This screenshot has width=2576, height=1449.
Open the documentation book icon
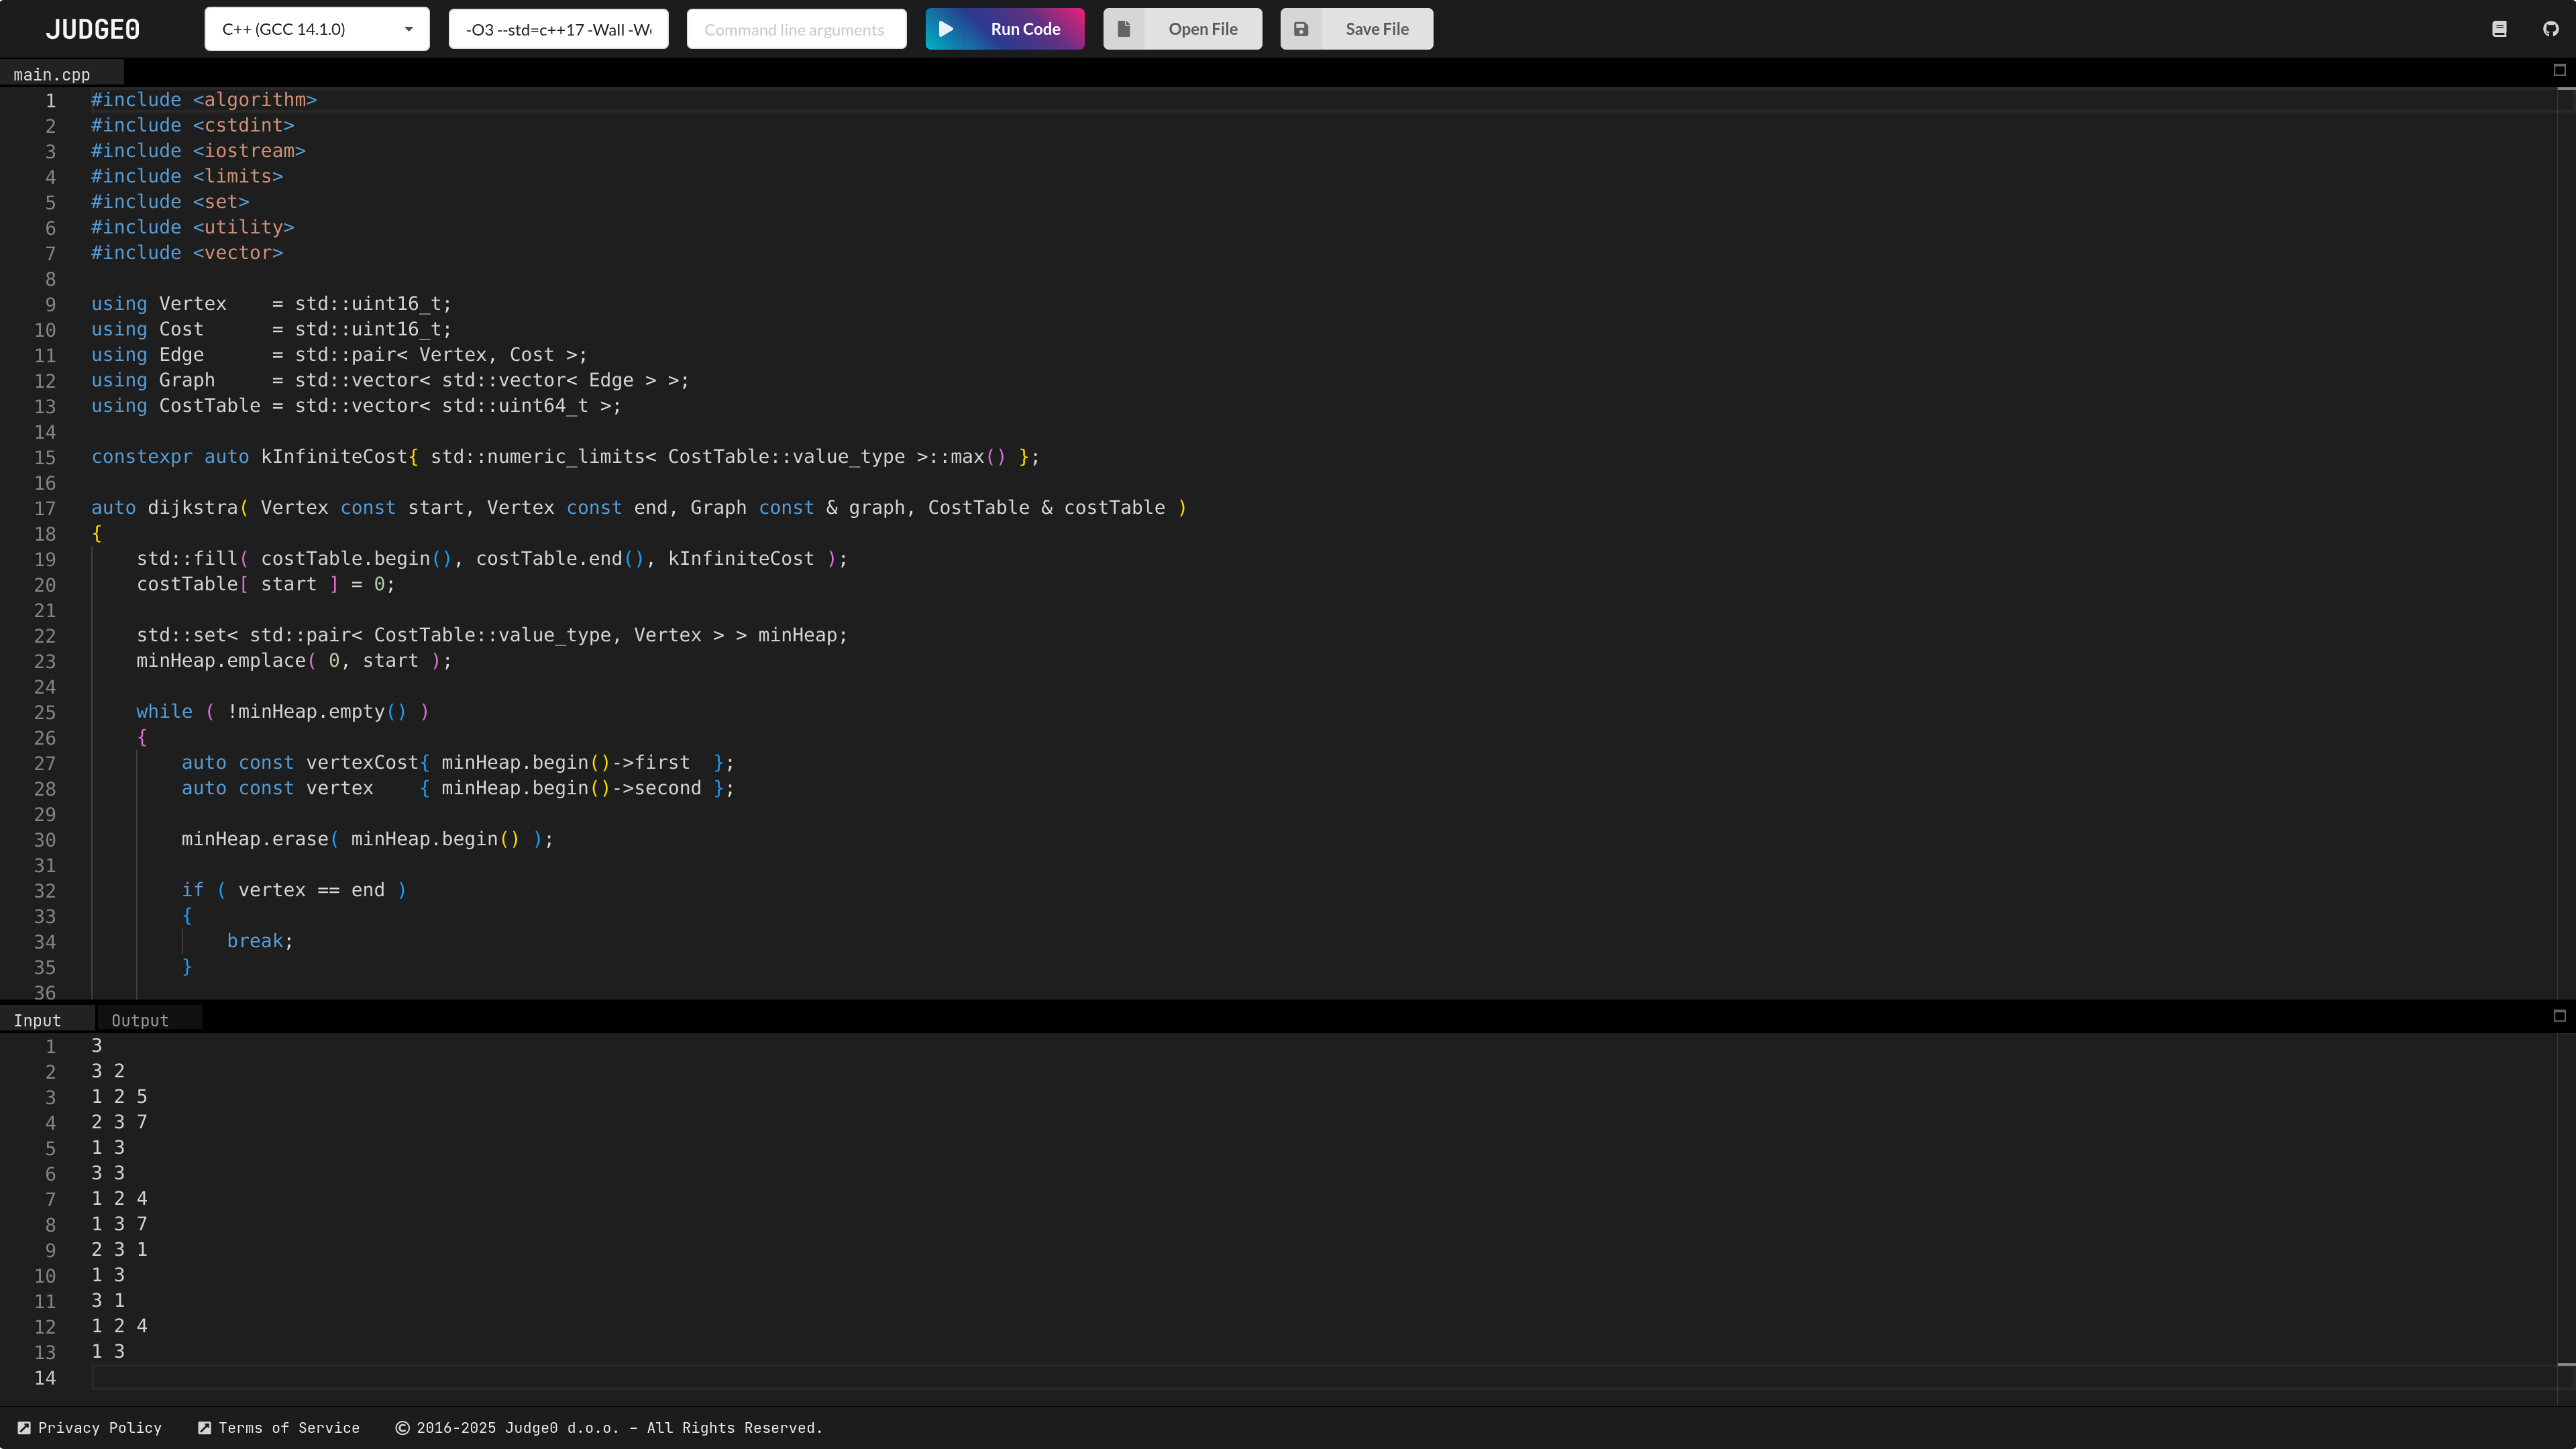click(x=2499, y=29)
